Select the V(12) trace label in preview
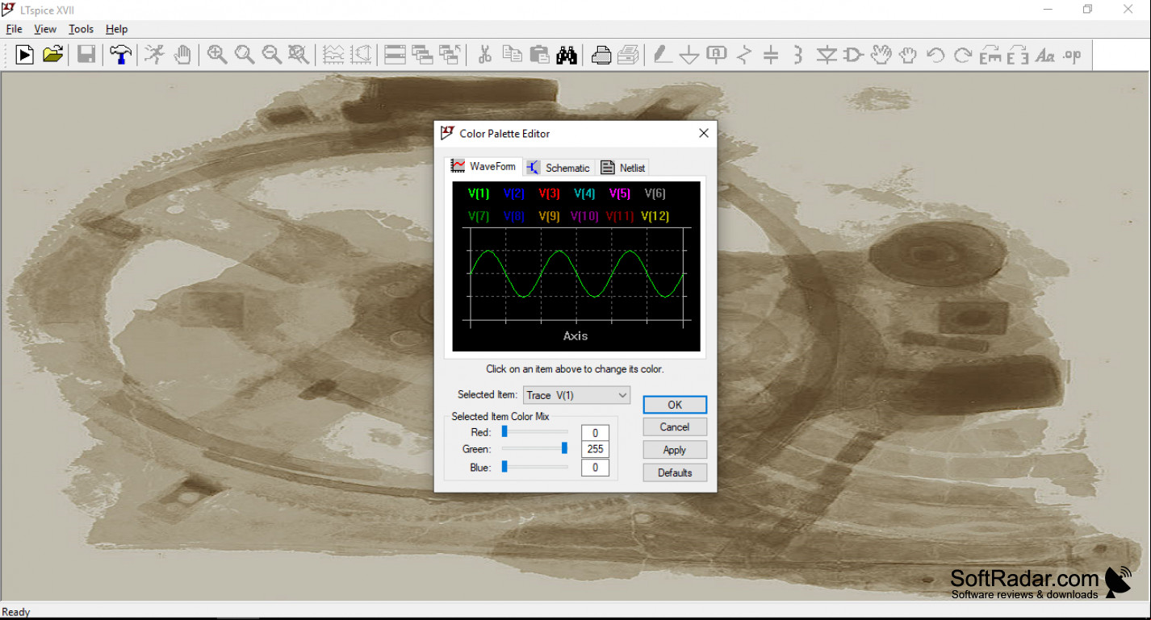The image size is (1151, 620). (655, 216)
